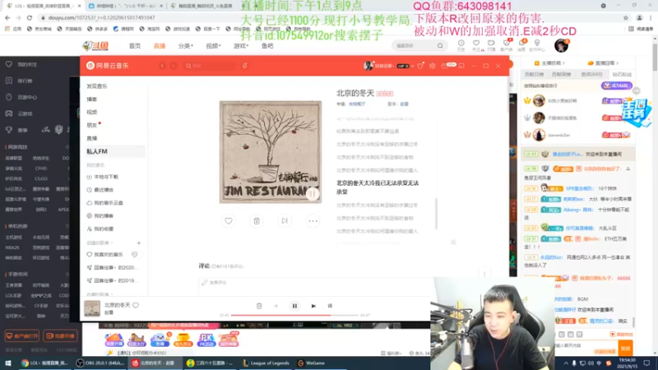The height and width of the screenshot is (370, 658).
Task: Expand 游戏 dropdown in Douyu navigation
Action: 241,46
